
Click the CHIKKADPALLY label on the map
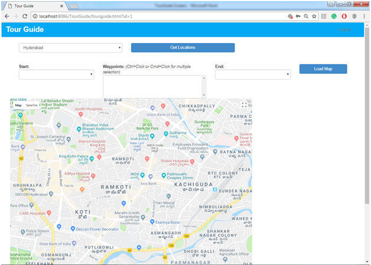tap(197, 106)
